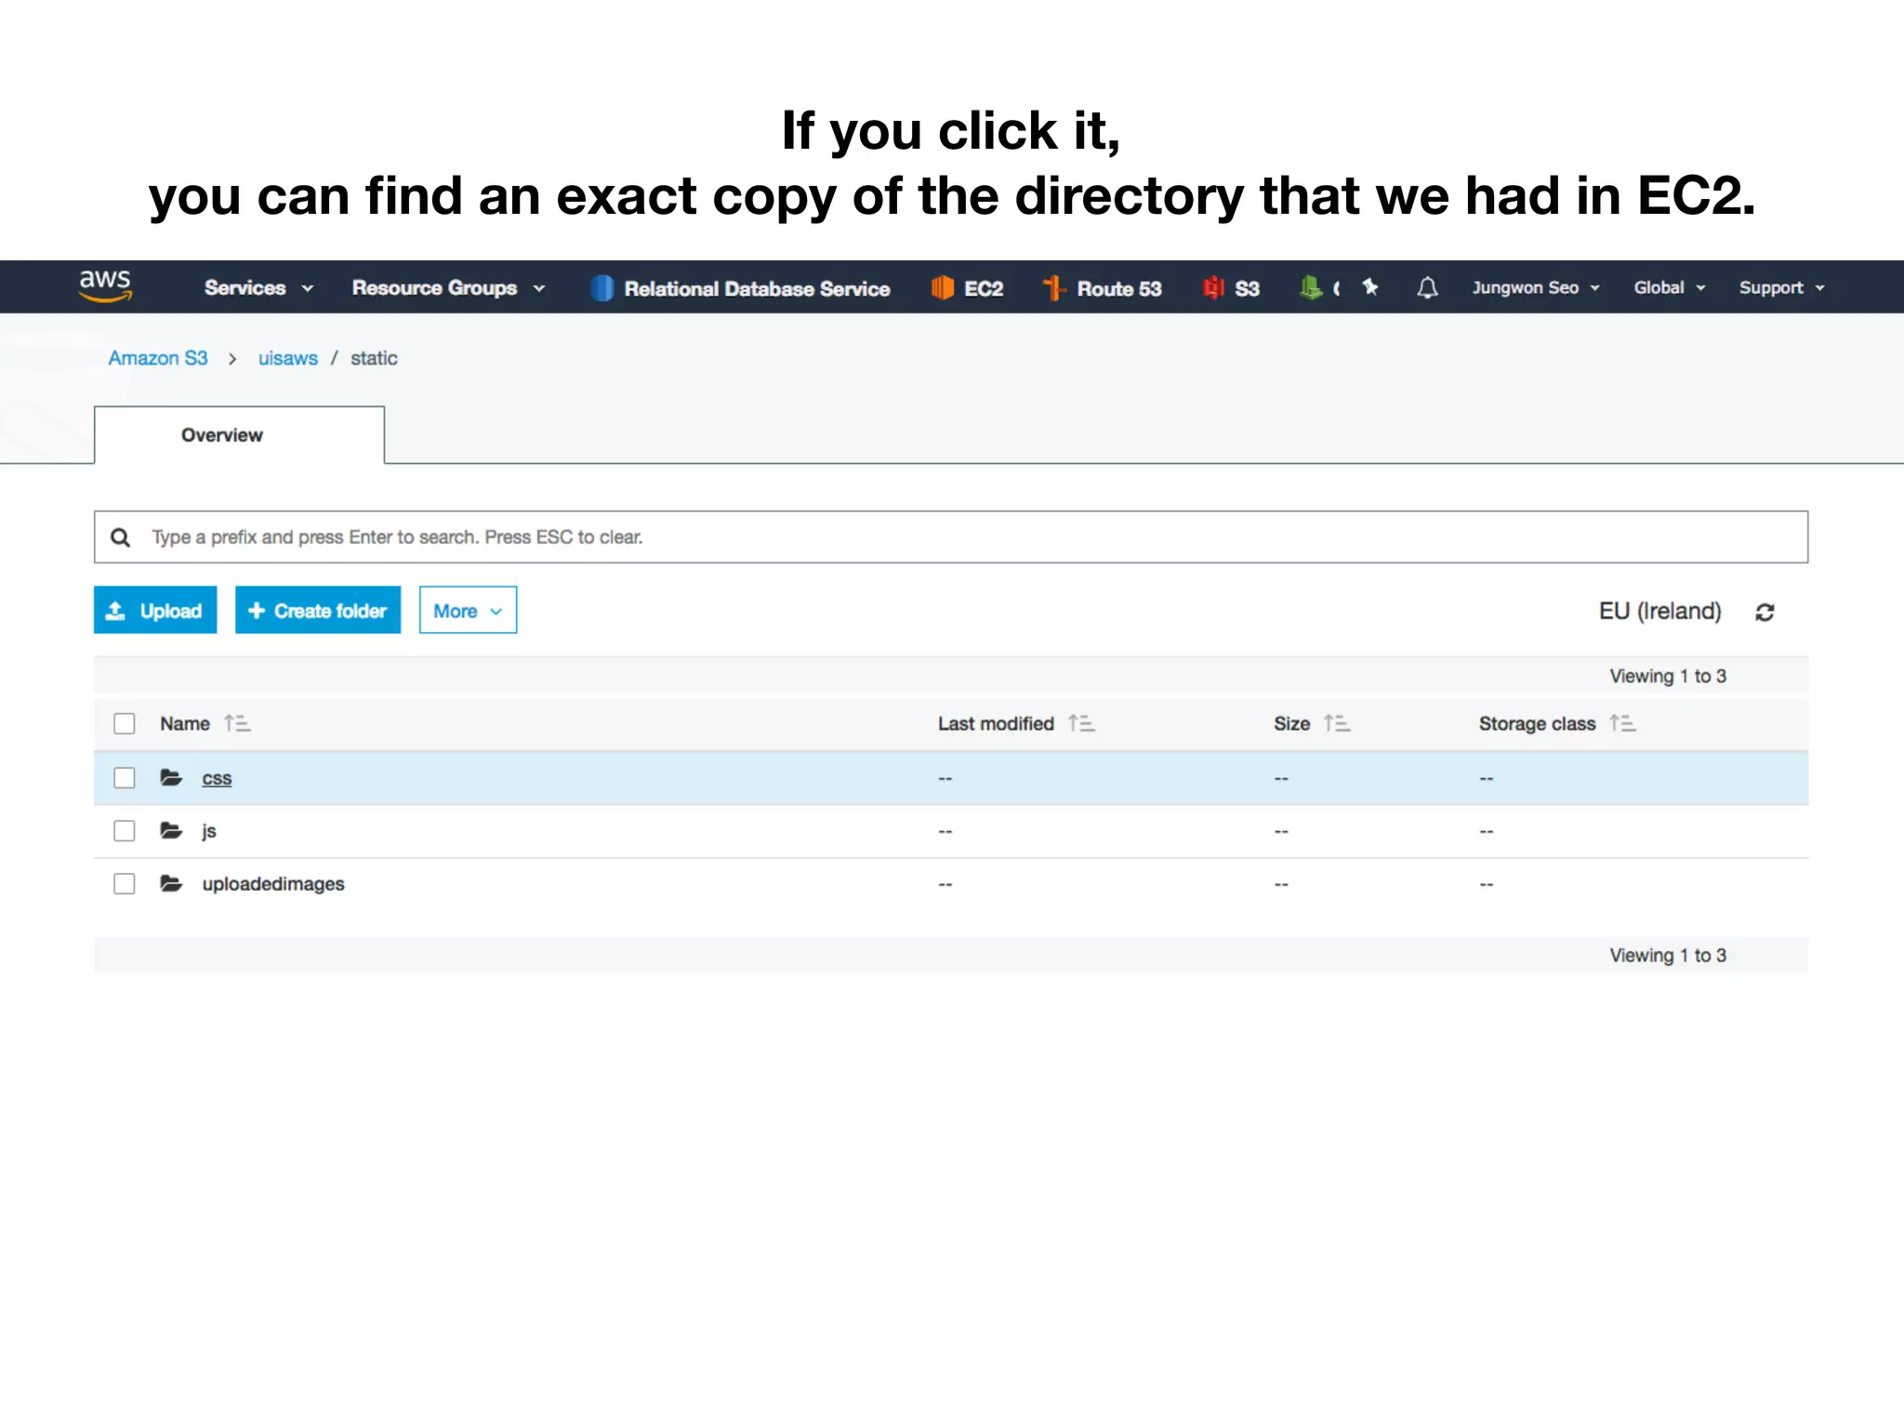Select the uploadedimages folder checkbox

pos(125,883)
